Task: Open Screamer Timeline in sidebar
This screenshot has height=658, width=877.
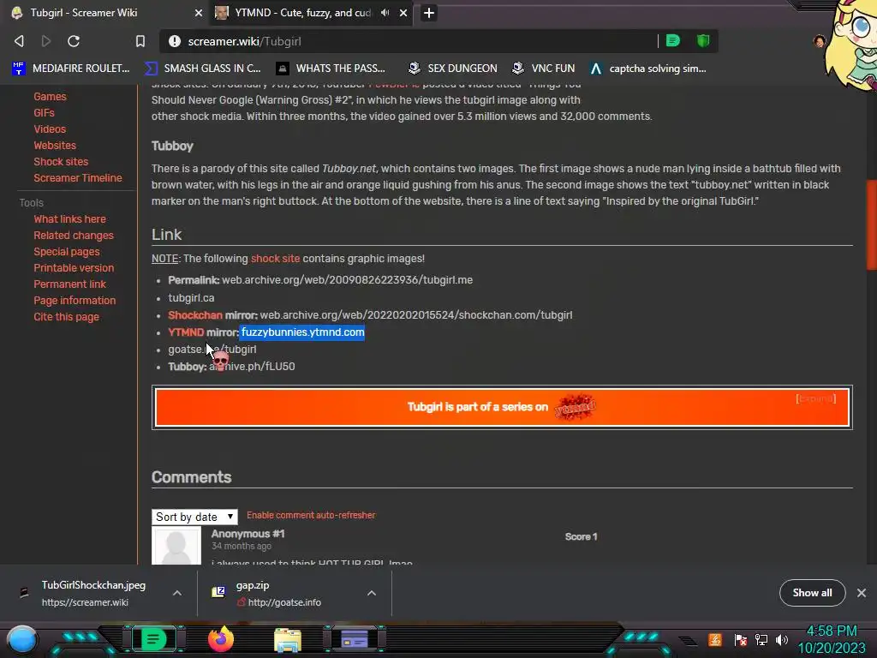Action: pos(78,177)
